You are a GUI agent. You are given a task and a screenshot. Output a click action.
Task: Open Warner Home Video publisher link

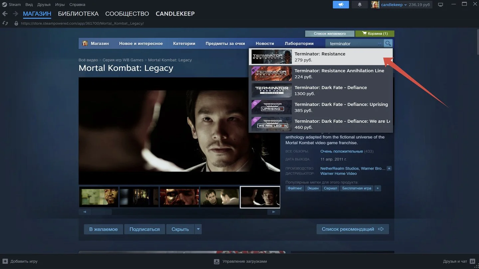tap(339, 173)
